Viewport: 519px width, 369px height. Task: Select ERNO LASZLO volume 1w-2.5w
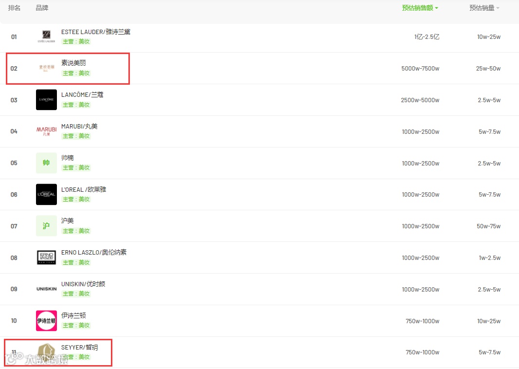point(489,258)
